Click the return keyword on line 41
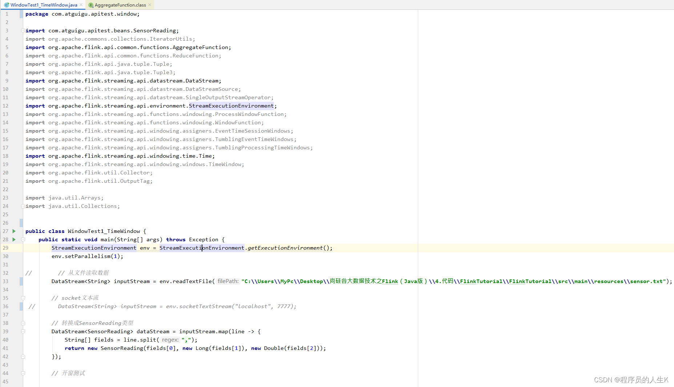Image resolution: width=674 pixels, height=387 pixels. pyautogui.click(x=74, y=348)
